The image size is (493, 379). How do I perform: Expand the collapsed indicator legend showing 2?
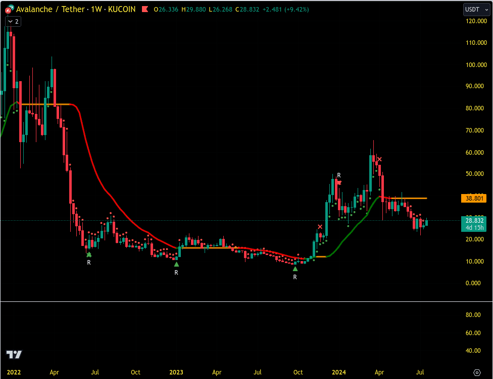pos(13,22)
